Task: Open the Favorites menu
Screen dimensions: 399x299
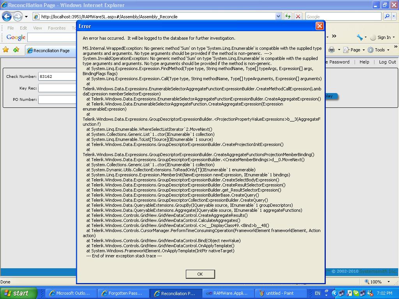Action: point(57,28)
